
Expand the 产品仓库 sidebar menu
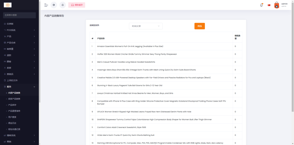[19, 43]
